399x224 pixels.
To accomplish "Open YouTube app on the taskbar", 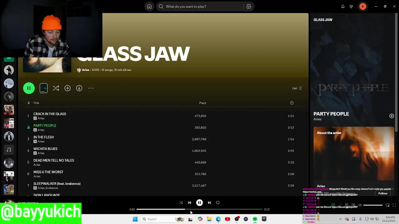I will [228, 219].
